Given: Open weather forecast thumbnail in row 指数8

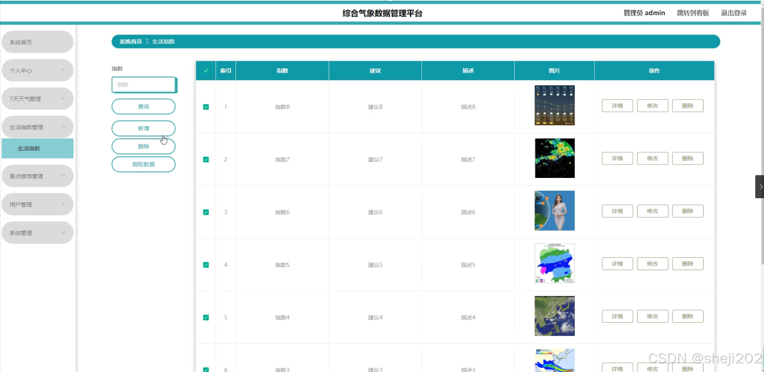Looking at the screenshot, I should 554,105.
